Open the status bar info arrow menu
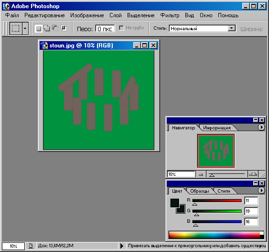 pyautogui.click(x=122, y=246)
